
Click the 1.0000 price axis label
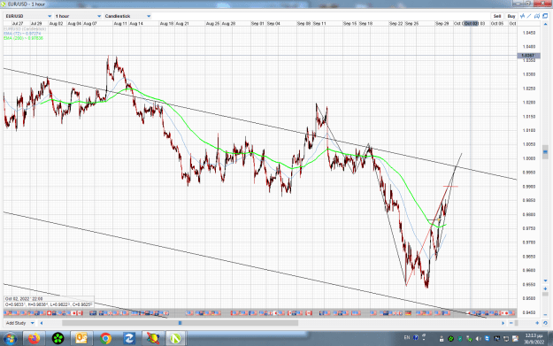tap(529, 158)
